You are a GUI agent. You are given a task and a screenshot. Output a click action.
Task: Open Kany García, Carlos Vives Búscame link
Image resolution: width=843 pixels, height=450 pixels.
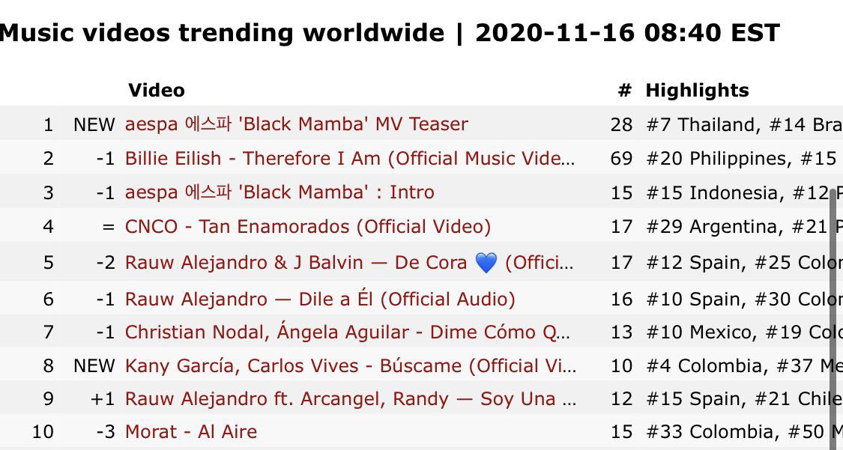(351, 365)
